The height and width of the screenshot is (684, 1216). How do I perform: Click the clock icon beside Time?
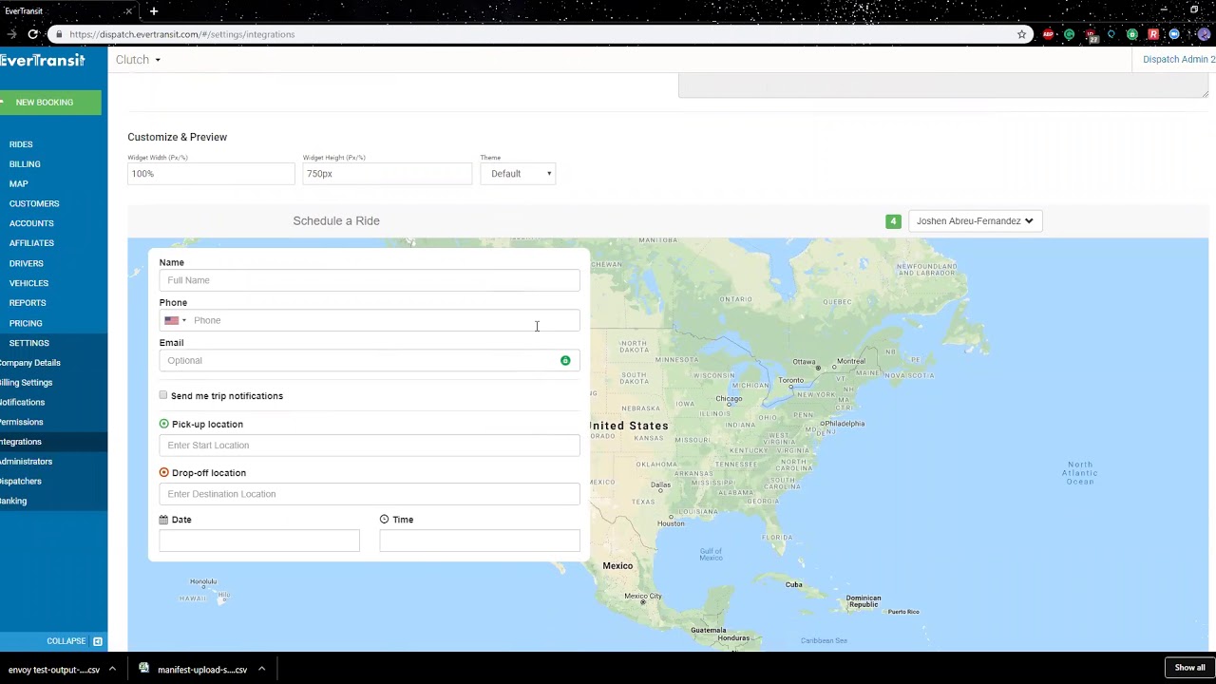coord(384,520)
